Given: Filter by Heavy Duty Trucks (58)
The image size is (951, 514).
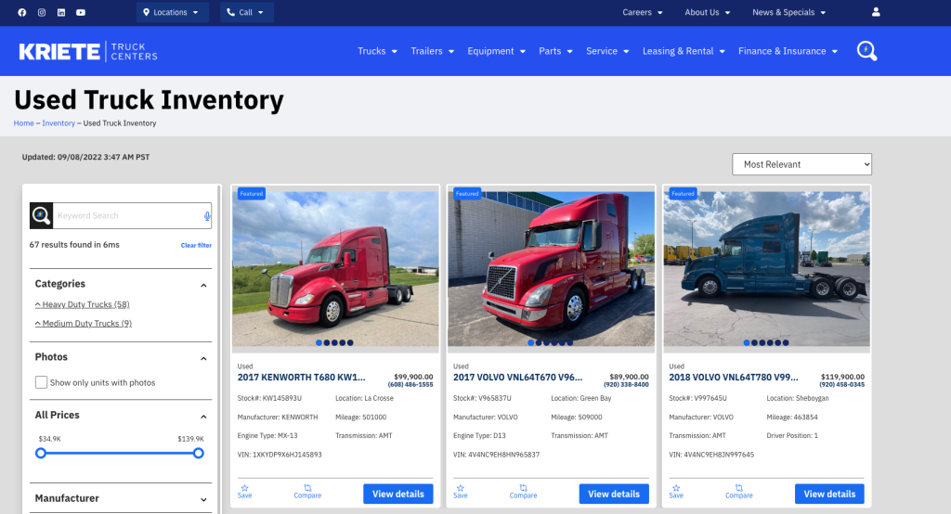Looking at the screenshot, I should click(x=83, y=304).
